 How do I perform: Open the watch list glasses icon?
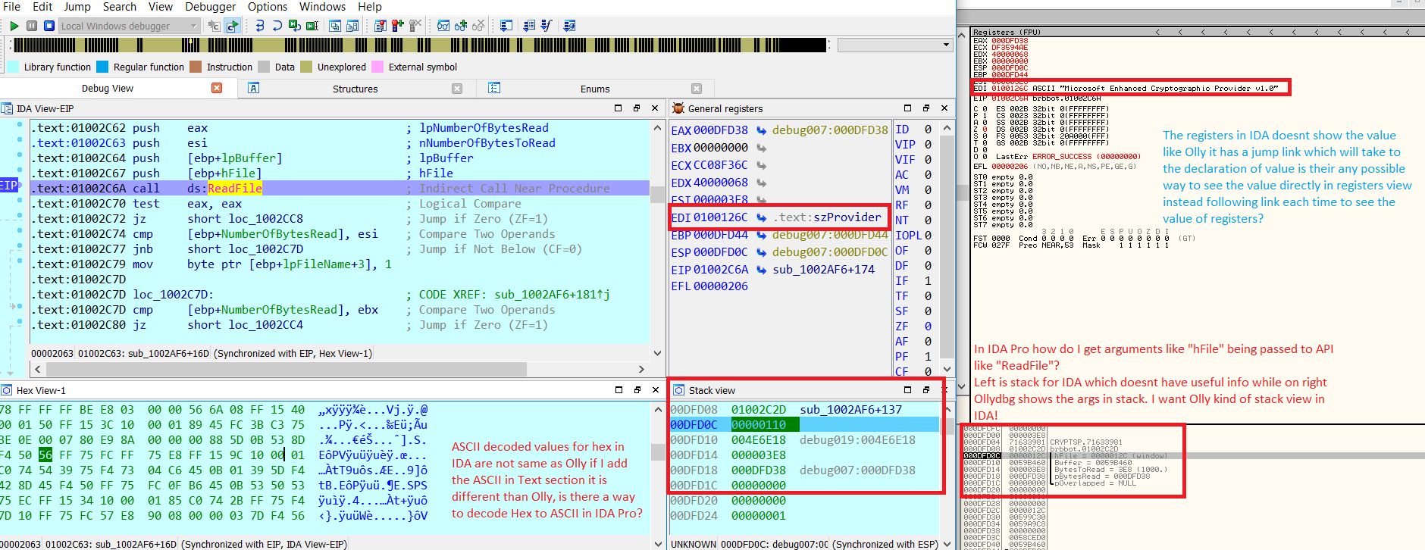(x=443, y=26)
